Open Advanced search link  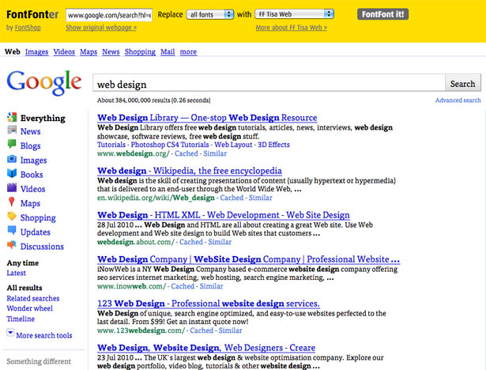[458, 100]
